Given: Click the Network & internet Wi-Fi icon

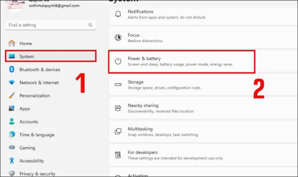Looking at the screenshot, I should point(12,83).
